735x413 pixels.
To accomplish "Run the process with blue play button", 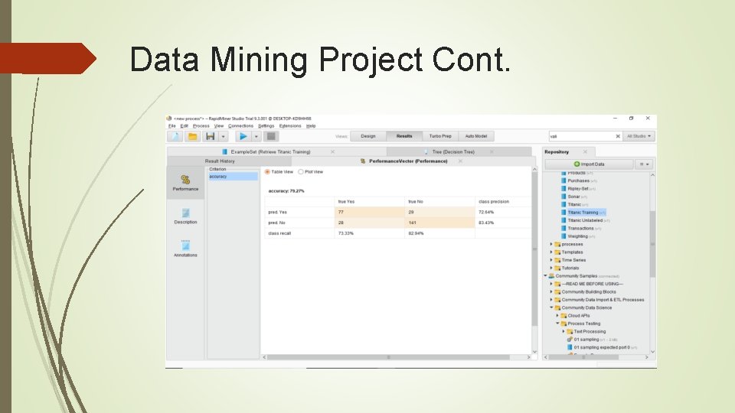I will [x=243, y=136].
